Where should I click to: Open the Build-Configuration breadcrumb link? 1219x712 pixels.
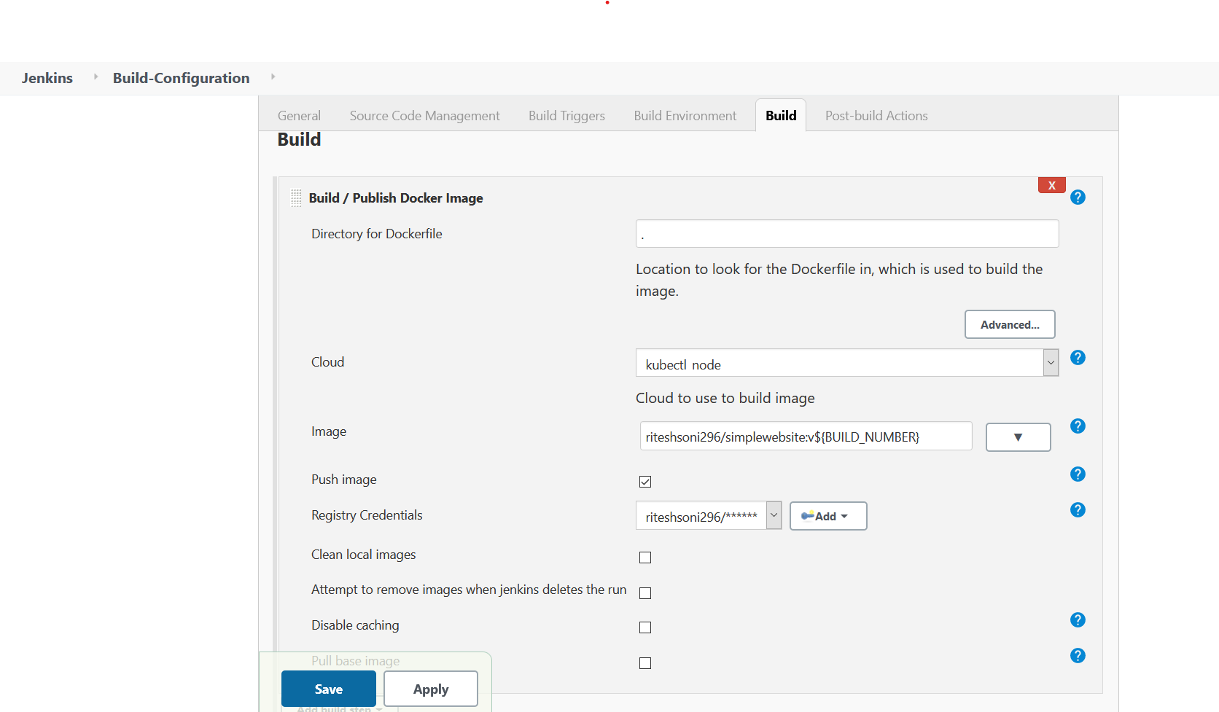pyautogui.click(x=182, y=78)
